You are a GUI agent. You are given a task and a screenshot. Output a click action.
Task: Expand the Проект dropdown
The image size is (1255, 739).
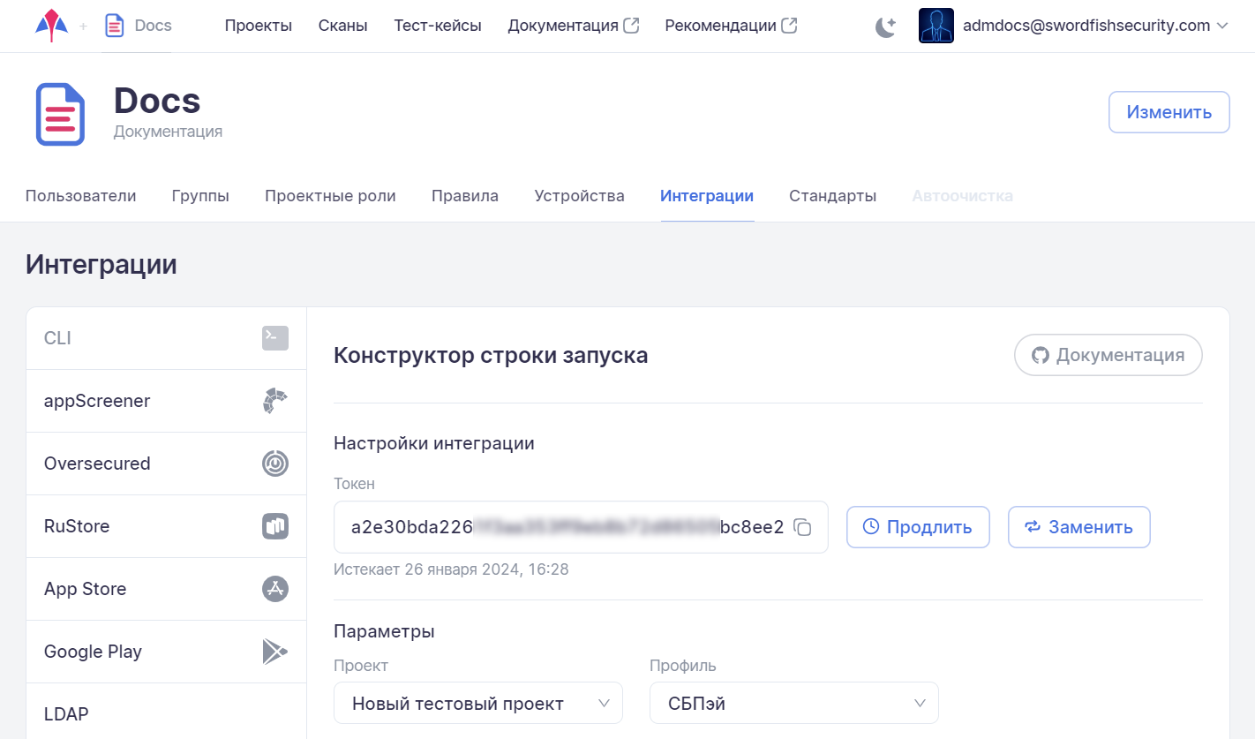tap(477, 704)
